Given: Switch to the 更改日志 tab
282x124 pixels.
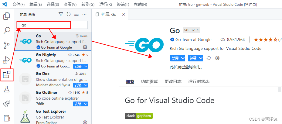Looking at the screenshot, I should [x=173, y=81].
